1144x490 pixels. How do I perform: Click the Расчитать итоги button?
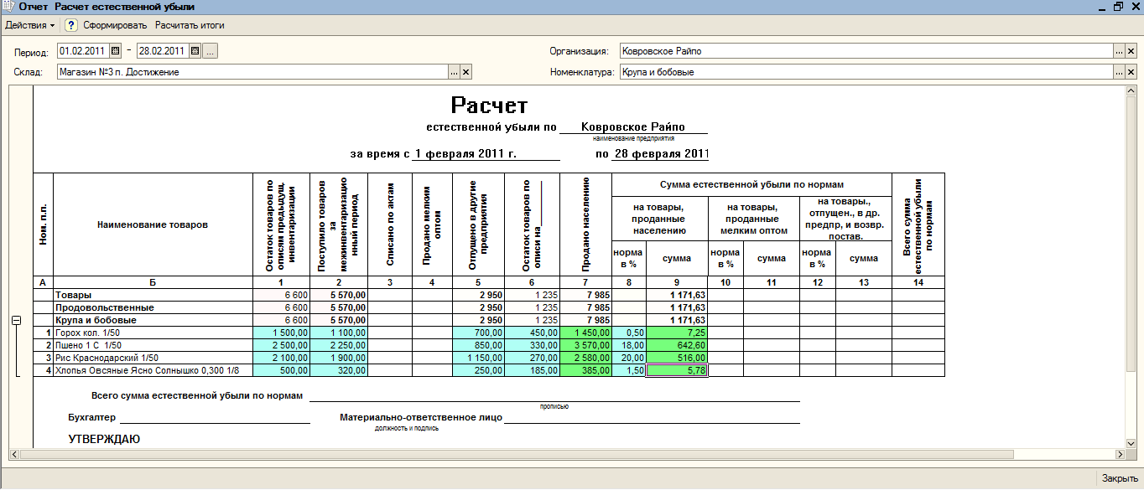190,25
